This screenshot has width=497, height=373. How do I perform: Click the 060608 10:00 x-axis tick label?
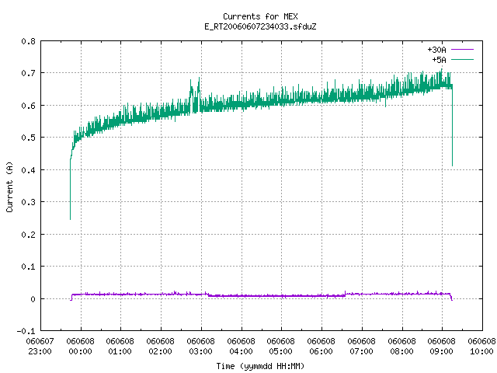[x=481, y=346]
